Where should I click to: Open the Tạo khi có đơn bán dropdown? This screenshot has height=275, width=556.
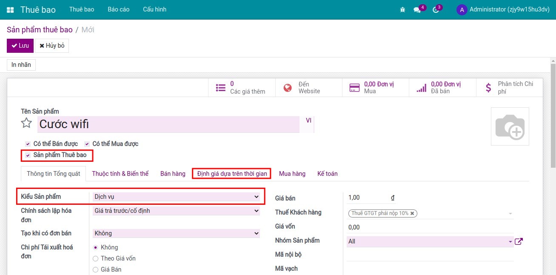(x=176, y=233)
